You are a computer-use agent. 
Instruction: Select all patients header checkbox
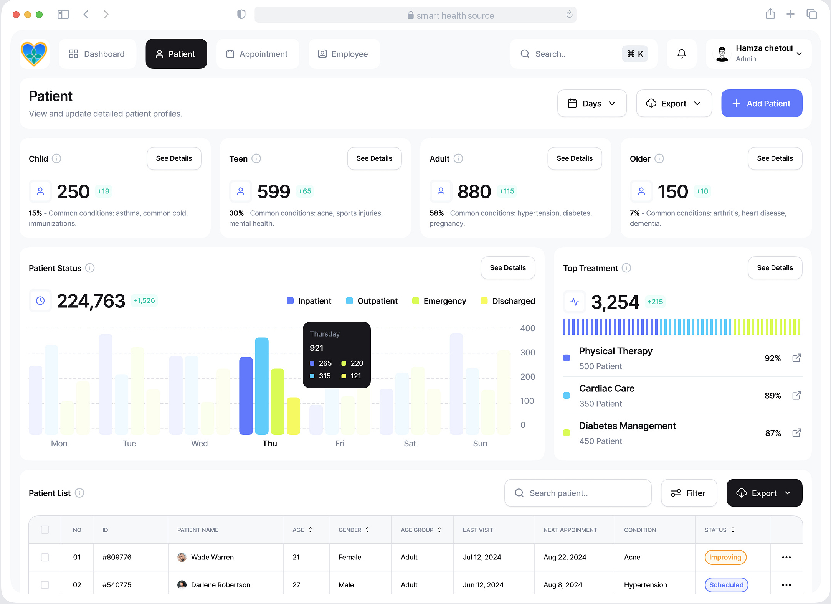click(x=45, y=530)
